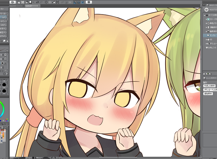
Task: Click the small rainbow color circle icon
Action: click(x=7, y=120)
